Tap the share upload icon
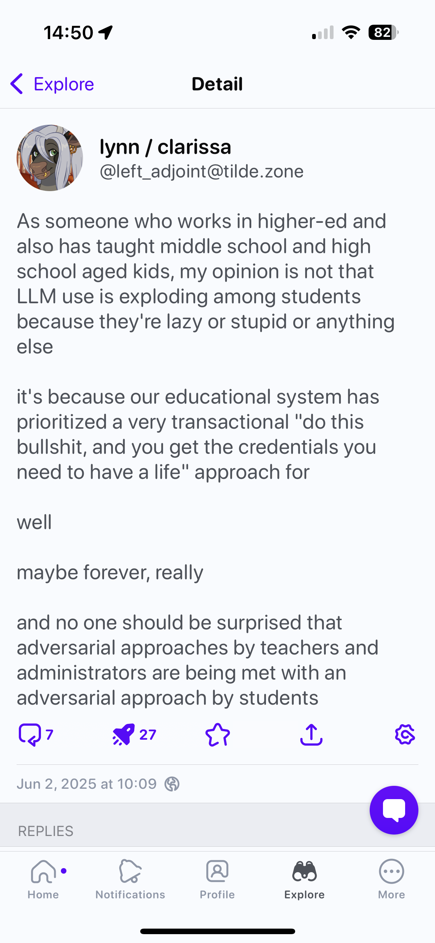This screenshot has height=943, width=435. 311,735
